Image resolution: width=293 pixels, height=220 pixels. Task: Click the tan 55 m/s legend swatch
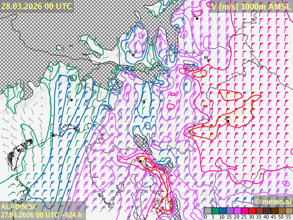tap(289, 211)
